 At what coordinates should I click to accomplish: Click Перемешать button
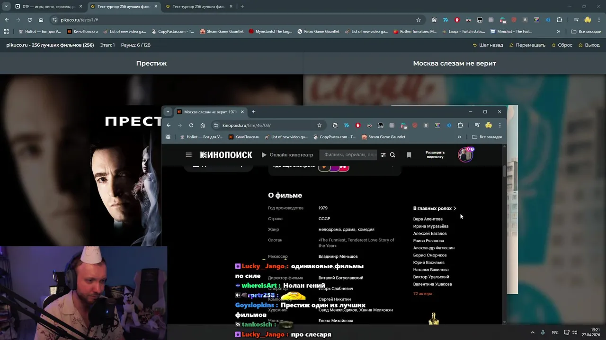click(x=527, y=45)
